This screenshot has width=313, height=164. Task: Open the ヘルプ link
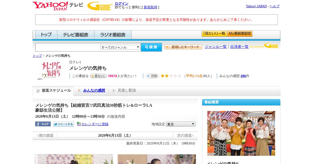[x=274, y=6]
